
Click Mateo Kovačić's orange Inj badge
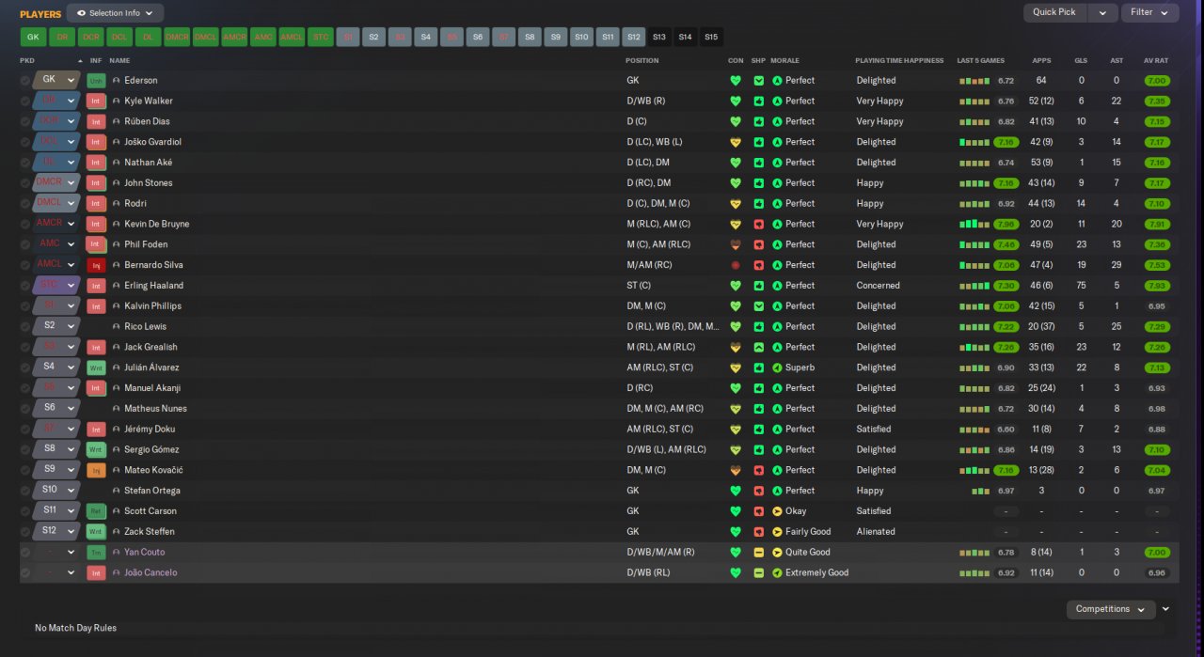96,470
